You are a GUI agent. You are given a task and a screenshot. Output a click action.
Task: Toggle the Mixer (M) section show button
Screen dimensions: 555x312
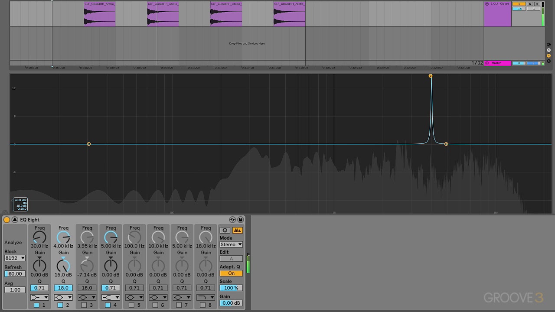[x=548, y=55]
